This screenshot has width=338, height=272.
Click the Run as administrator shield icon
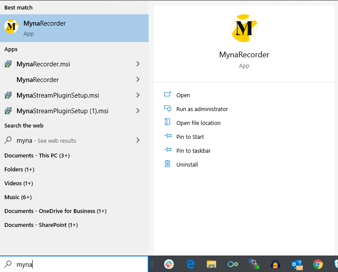168,108
